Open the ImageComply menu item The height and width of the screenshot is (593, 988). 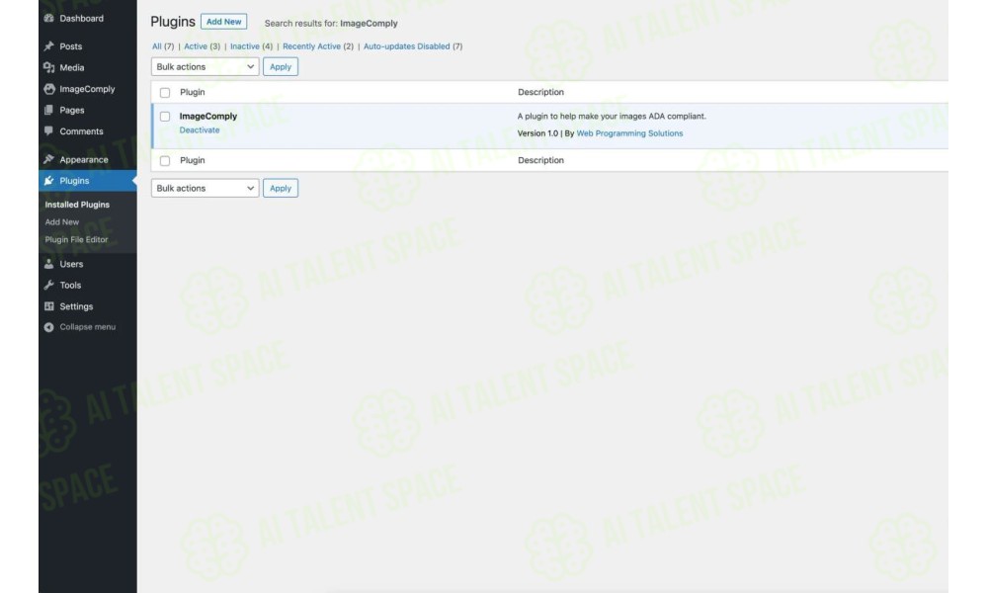coord(88,89)
